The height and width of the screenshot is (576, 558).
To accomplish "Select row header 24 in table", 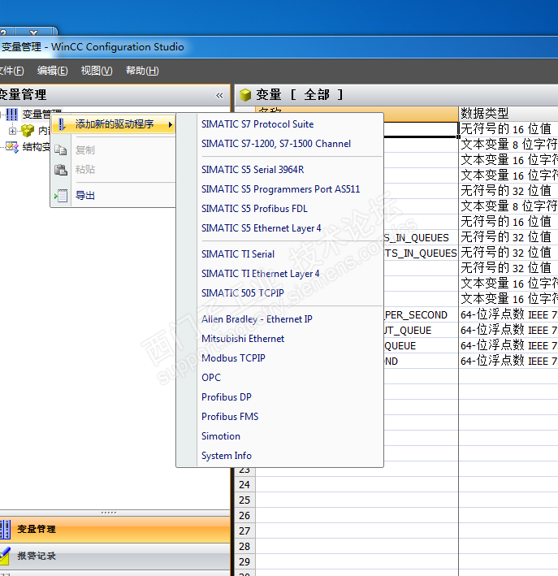I will point(244,485).
